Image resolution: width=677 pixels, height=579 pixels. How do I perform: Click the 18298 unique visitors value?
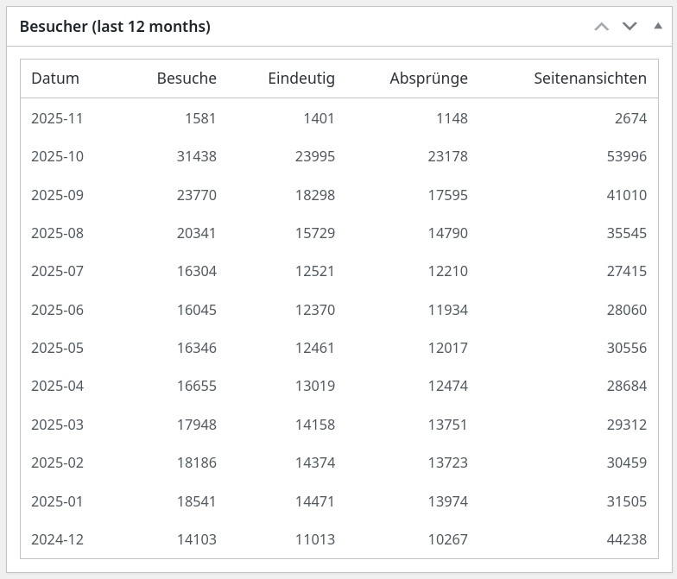pyautogui.click(x=313, y=195)
